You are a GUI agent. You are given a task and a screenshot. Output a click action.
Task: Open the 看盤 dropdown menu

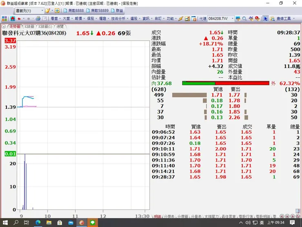coord(56,18)
